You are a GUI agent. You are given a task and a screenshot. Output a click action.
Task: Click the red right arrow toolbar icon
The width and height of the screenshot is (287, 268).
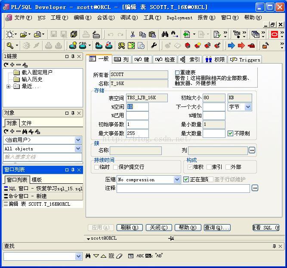coord(241,45)
